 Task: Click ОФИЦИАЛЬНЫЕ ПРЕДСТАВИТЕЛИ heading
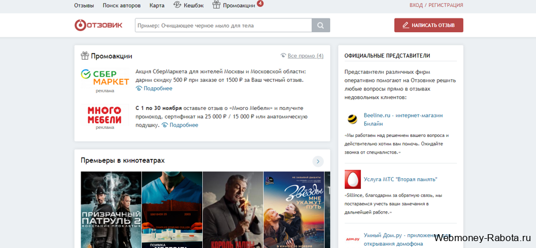click(387, 56)
